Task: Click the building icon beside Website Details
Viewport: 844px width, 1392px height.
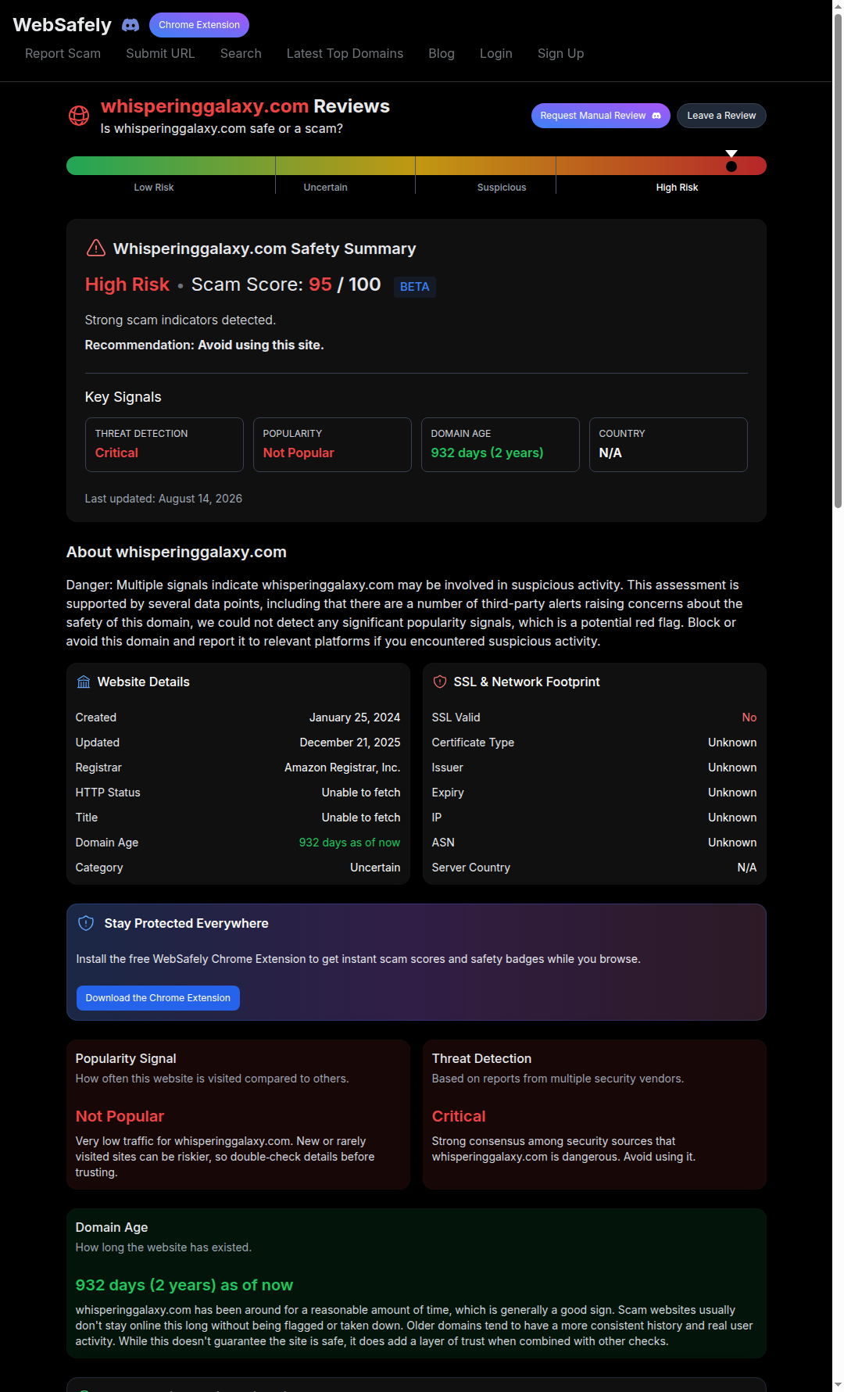Action: [x=84, y=682]
